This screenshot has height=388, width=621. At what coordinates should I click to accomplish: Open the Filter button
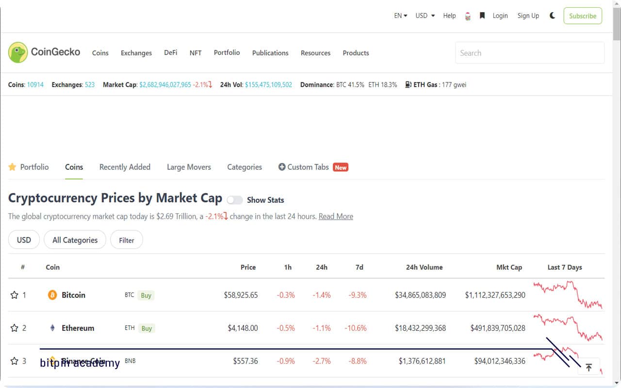click(127, 240)
